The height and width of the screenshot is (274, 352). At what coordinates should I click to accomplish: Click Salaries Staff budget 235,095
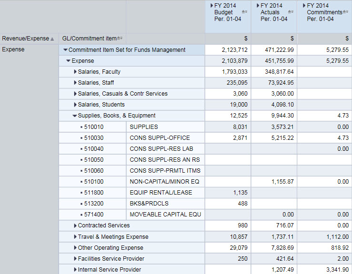coord(237,83)
